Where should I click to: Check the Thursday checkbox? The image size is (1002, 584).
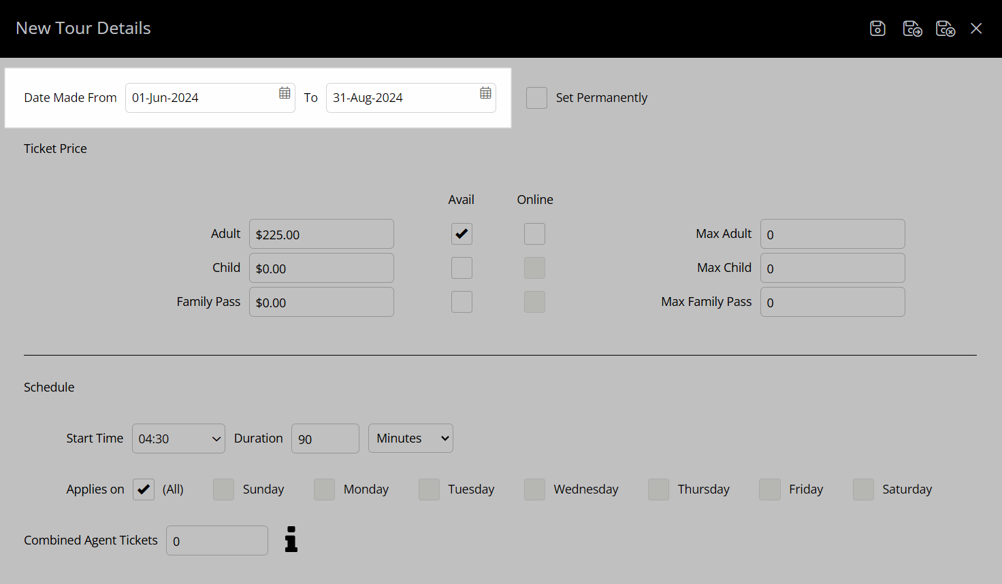tap(658, 489)
